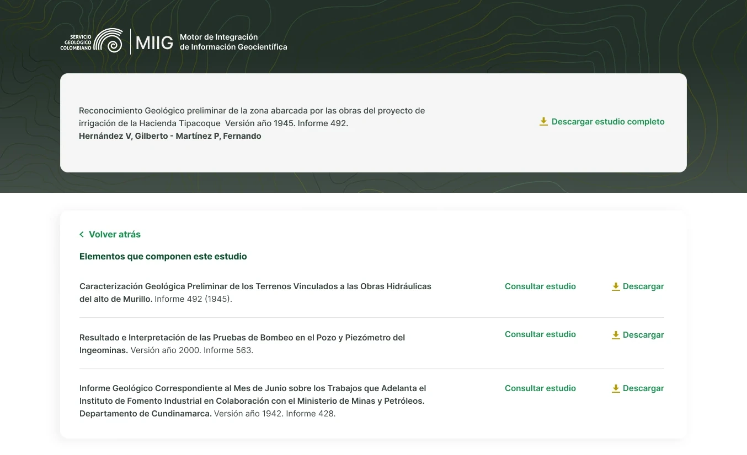Click the MIIG logo text

pyautogui.click(x=154, y=42)
